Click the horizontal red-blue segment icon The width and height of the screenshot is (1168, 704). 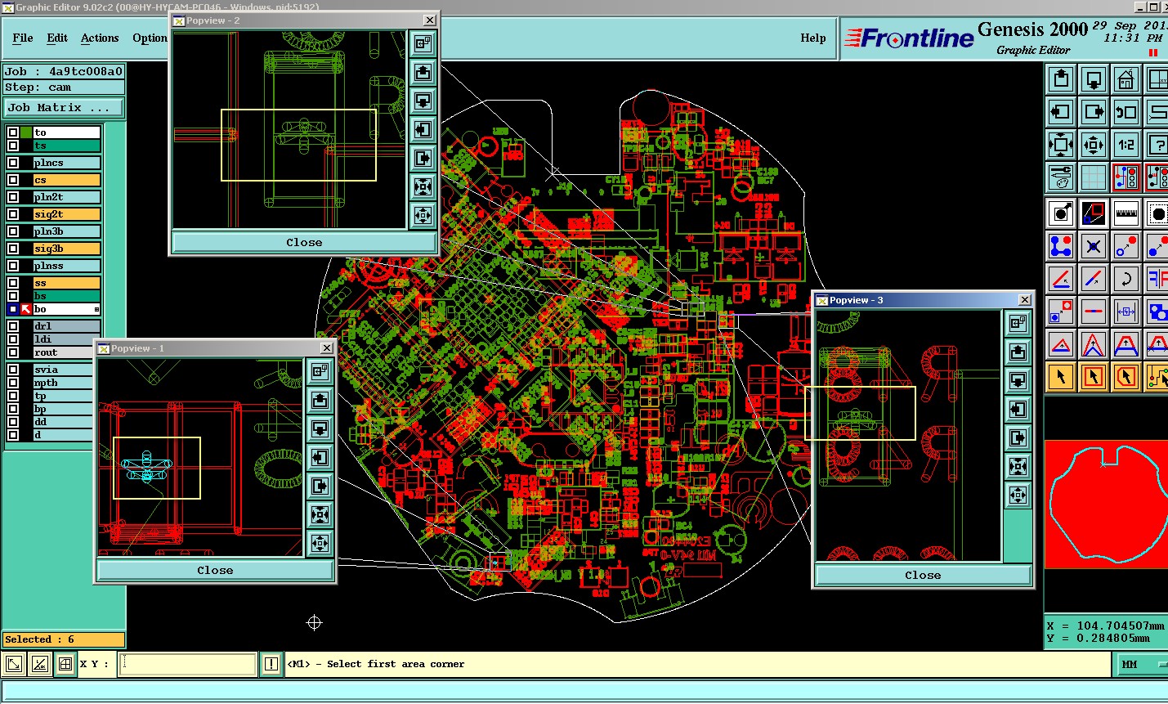pos(1094,312)
